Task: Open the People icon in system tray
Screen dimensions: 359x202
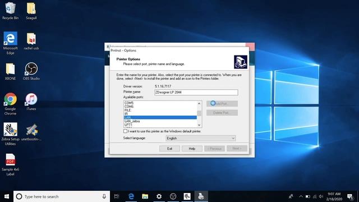Action: pos(291,196)
